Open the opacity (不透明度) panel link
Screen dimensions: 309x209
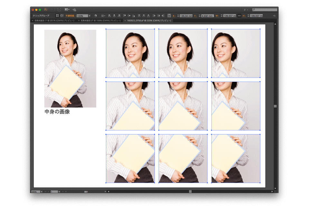click(70, 16)
